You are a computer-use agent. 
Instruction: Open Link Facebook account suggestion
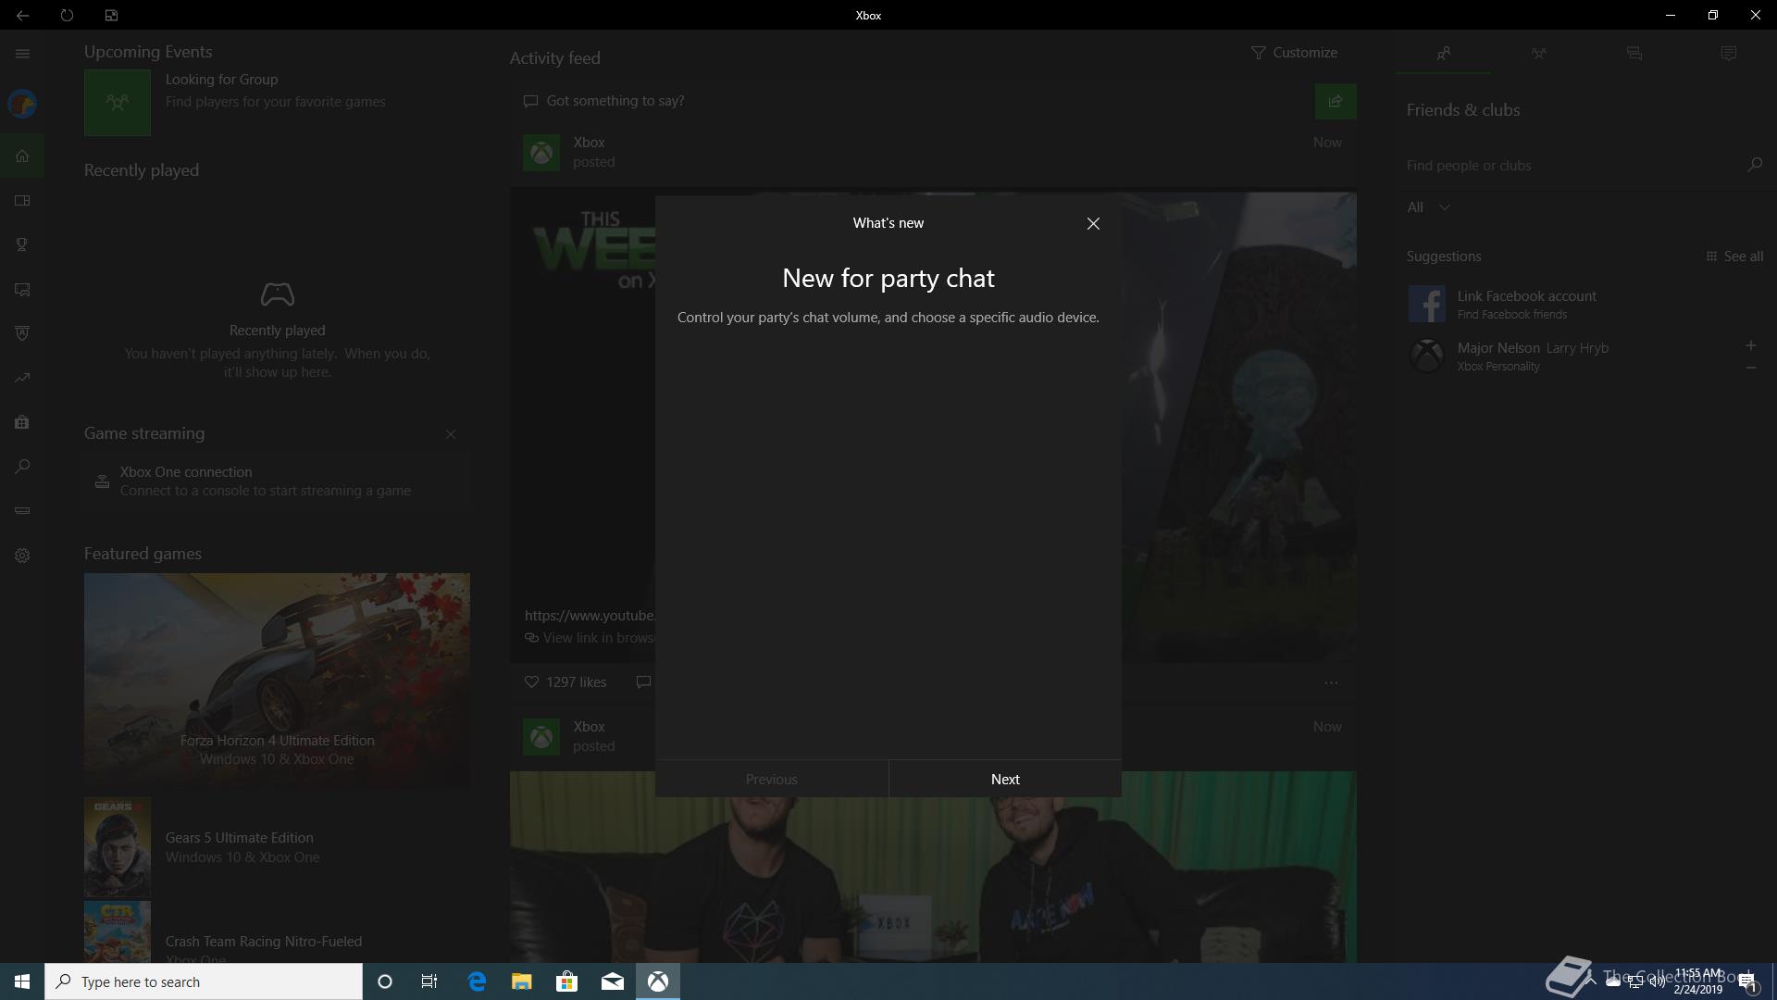click(1584, 304)
